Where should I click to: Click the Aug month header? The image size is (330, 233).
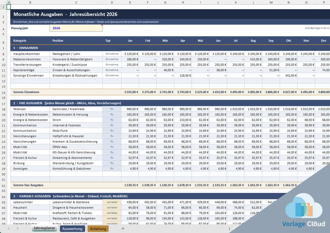253,41
